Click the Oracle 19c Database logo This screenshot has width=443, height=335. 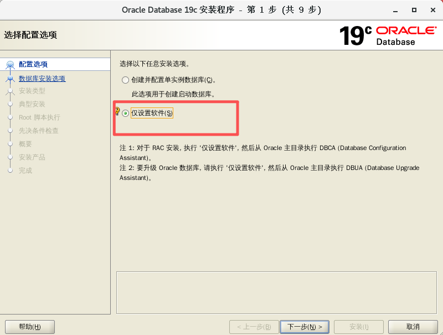tap(388, 35)
